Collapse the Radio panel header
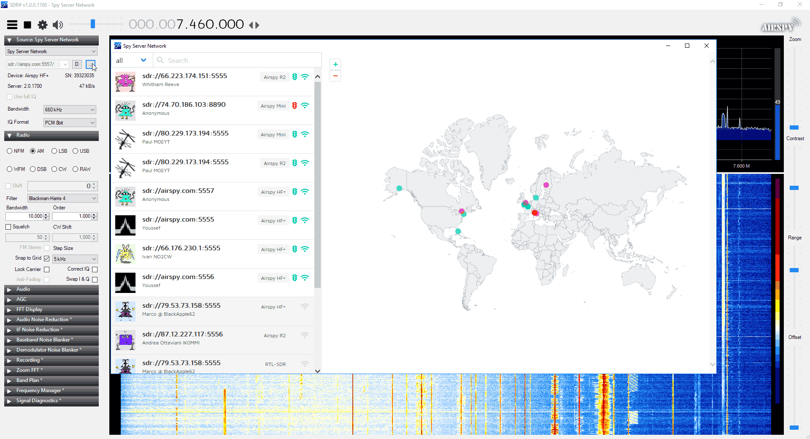This screenshot has height=439, width=810. point(51,135)
